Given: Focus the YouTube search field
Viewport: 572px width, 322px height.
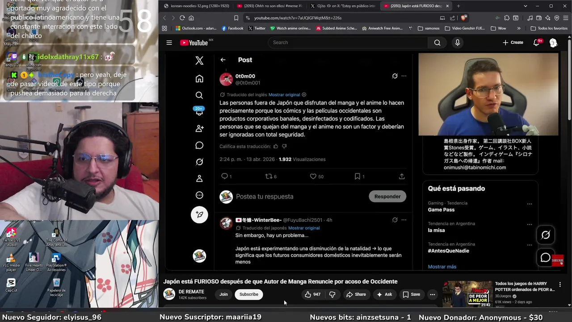Looking at the screenshot, I should click(348, 42).
